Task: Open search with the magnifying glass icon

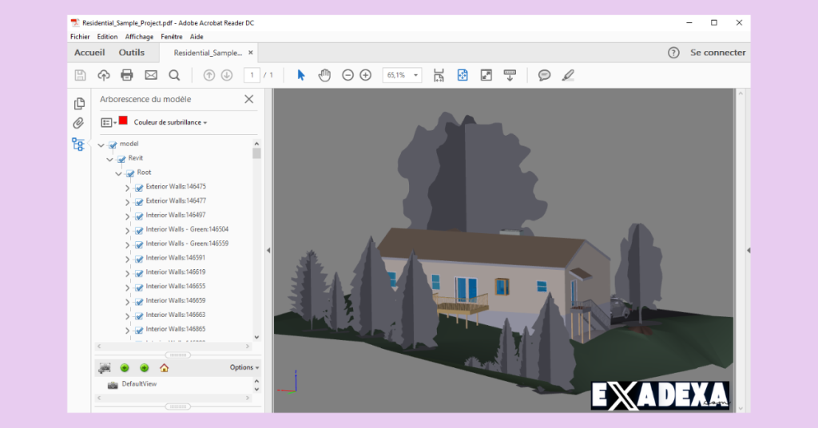Action: pyautogui.click(x=174, y=75)
